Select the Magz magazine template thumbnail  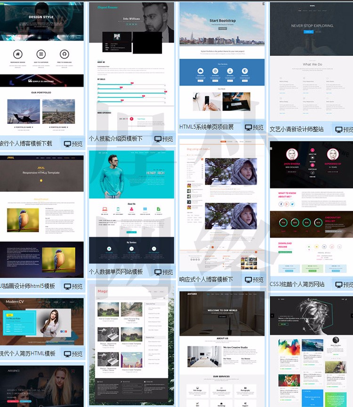tap(131, 344)
